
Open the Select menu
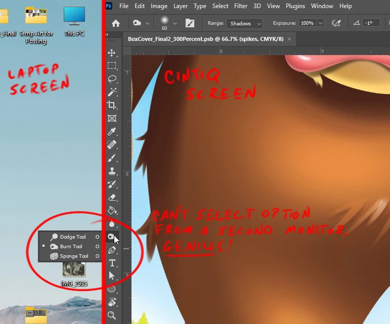pos(220,6)
